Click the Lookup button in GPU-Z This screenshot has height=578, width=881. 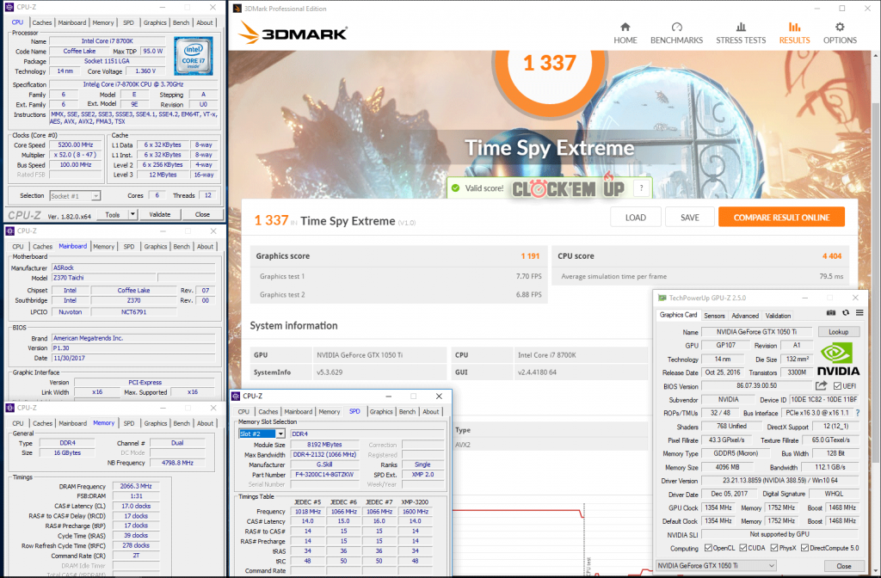(838, 332)
